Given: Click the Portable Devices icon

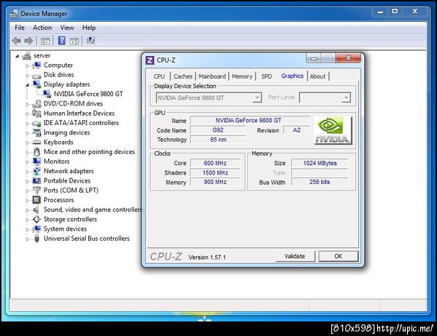Looking at the screenshot, I should [36, 181].
